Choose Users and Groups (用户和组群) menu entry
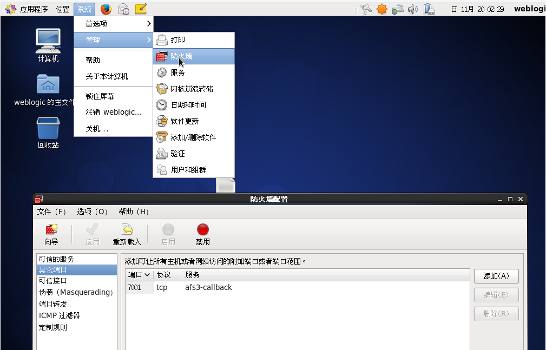Image resolution: width=546 pixels, height=350 pixels. point(188,170)
